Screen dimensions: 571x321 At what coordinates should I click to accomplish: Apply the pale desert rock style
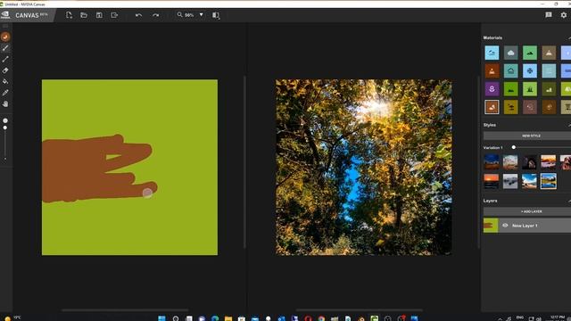[x=510, y=162]
